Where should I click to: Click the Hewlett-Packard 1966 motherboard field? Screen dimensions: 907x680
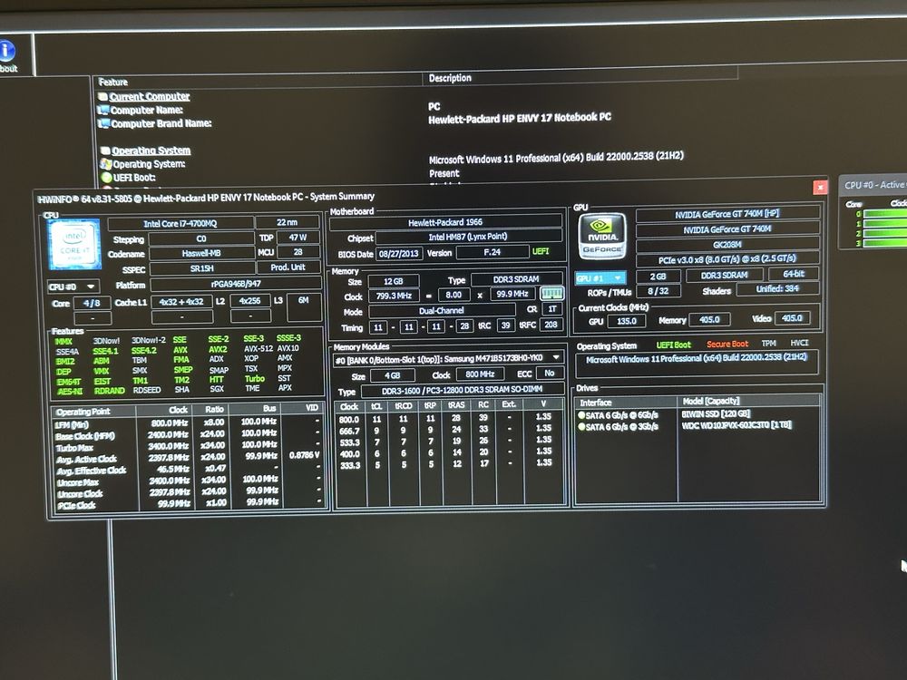click(x=445, y=222)
